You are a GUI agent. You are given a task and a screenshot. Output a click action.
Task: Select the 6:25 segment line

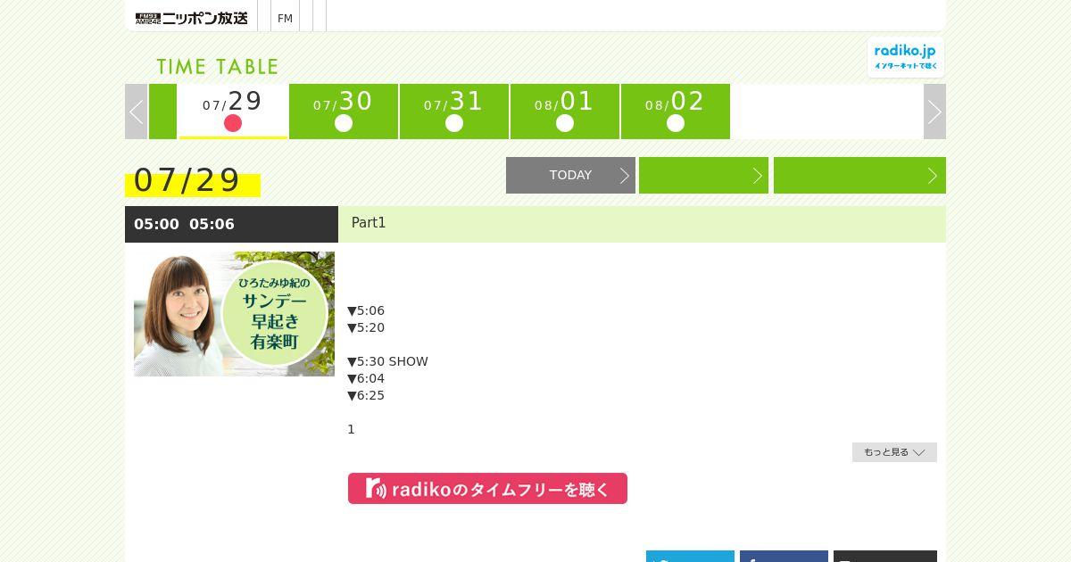pyautogui.click(x=366, y=395)
